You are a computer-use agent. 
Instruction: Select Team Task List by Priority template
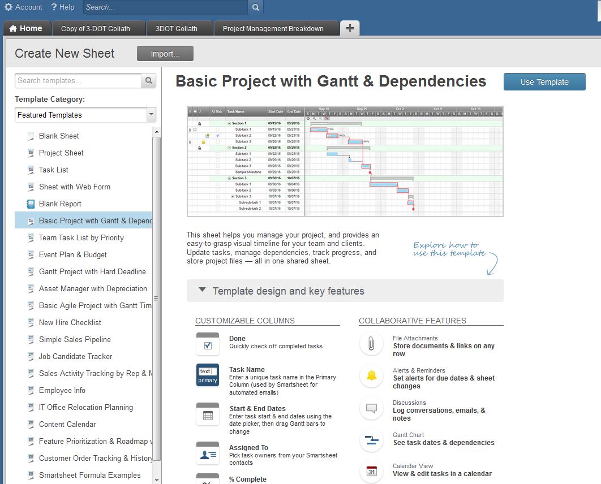(83, 238)
